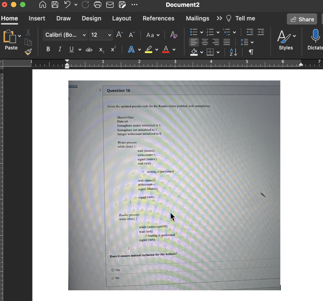The height and width of the screenshot is (301, 323).
Task: Open the Sort tool
Action: [232, 52]
